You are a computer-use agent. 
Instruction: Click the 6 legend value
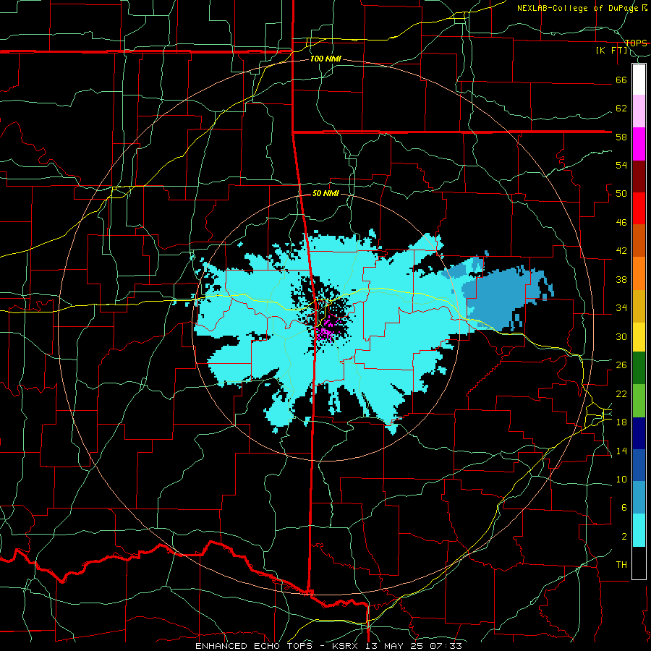(x=624, y=507)
